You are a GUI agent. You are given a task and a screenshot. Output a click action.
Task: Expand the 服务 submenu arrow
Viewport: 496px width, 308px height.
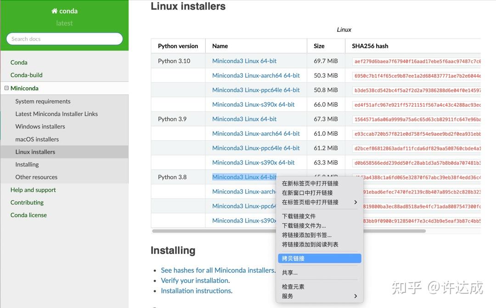[355, 297]
